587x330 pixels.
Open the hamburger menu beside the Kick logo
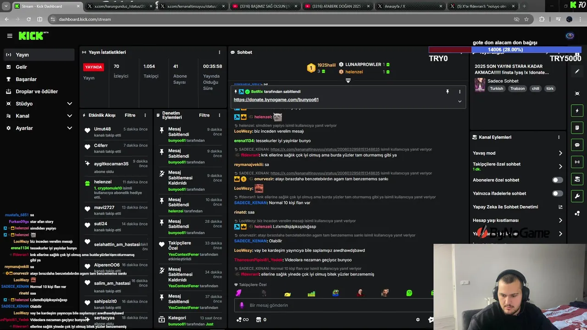pyautogui.click(x=10, y=36)
